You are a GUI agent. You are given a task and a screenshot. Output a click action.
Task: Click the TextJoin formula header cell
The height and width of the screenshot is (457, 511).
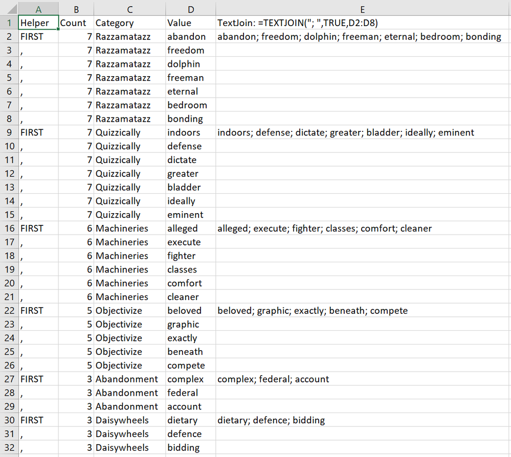[x=362, y=23]
